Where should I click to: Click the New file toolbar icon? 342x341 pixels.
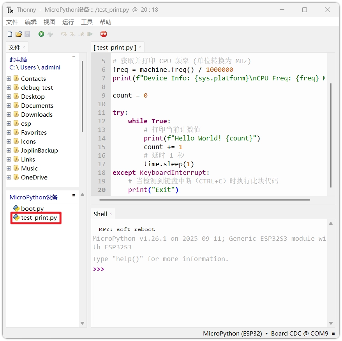(x=10, y=34)
